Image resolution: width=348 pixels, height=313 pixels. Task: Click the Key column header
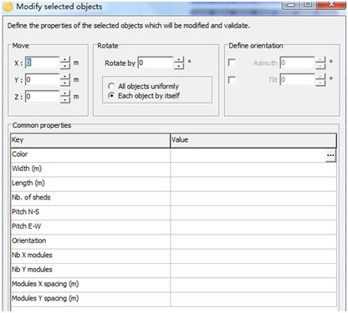[90, 140]
